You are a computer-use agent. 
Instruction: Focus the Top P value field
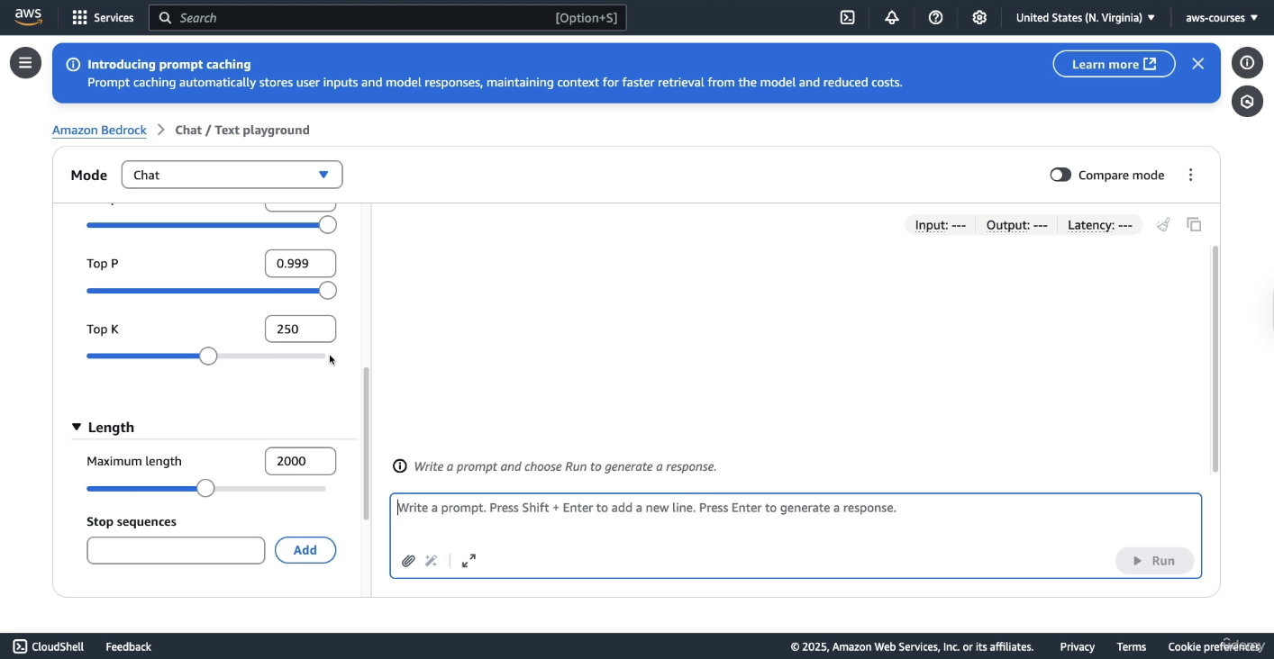[x=300, y=264]
